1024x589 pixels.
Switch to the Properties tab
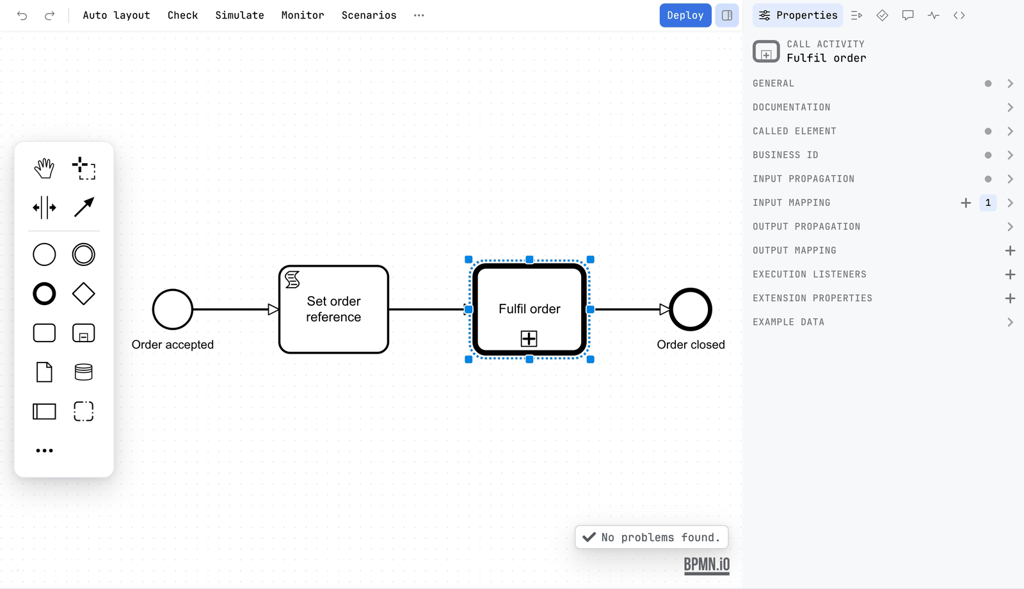point(798,15)
